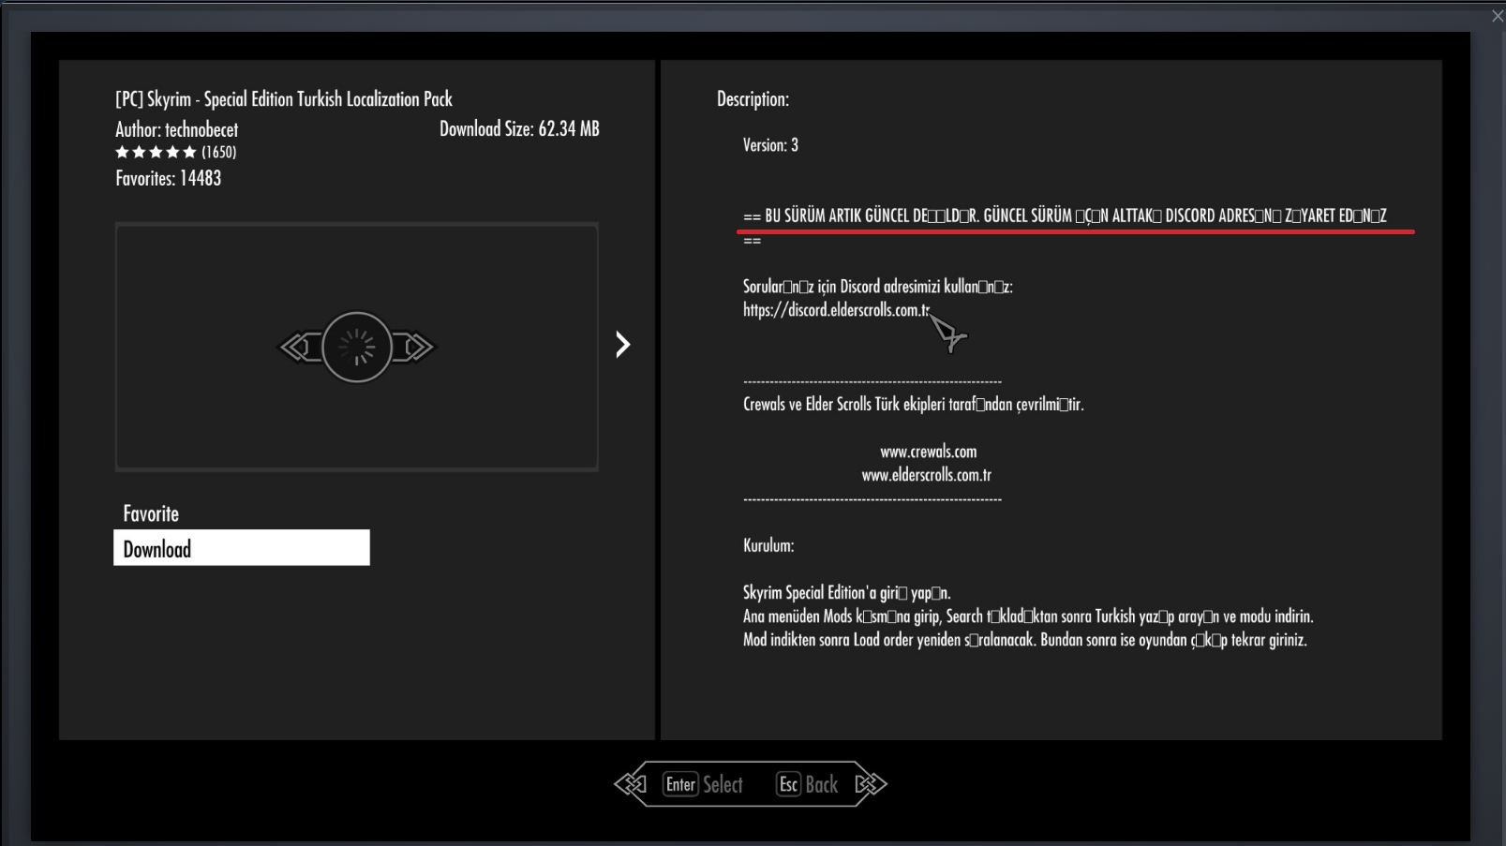Click the underlined BU SÜRÜM ARTIK GÜNCEL notice

click(x=1066, y=215)
